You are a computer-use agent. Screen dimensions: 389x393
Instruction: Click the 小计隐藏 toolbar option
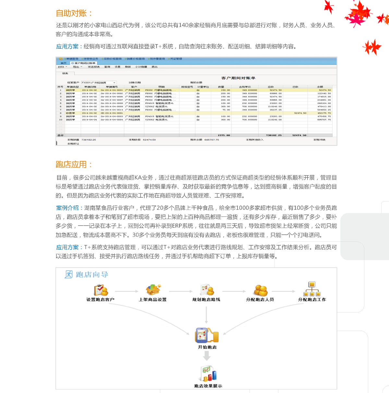[x=141, y=67]
